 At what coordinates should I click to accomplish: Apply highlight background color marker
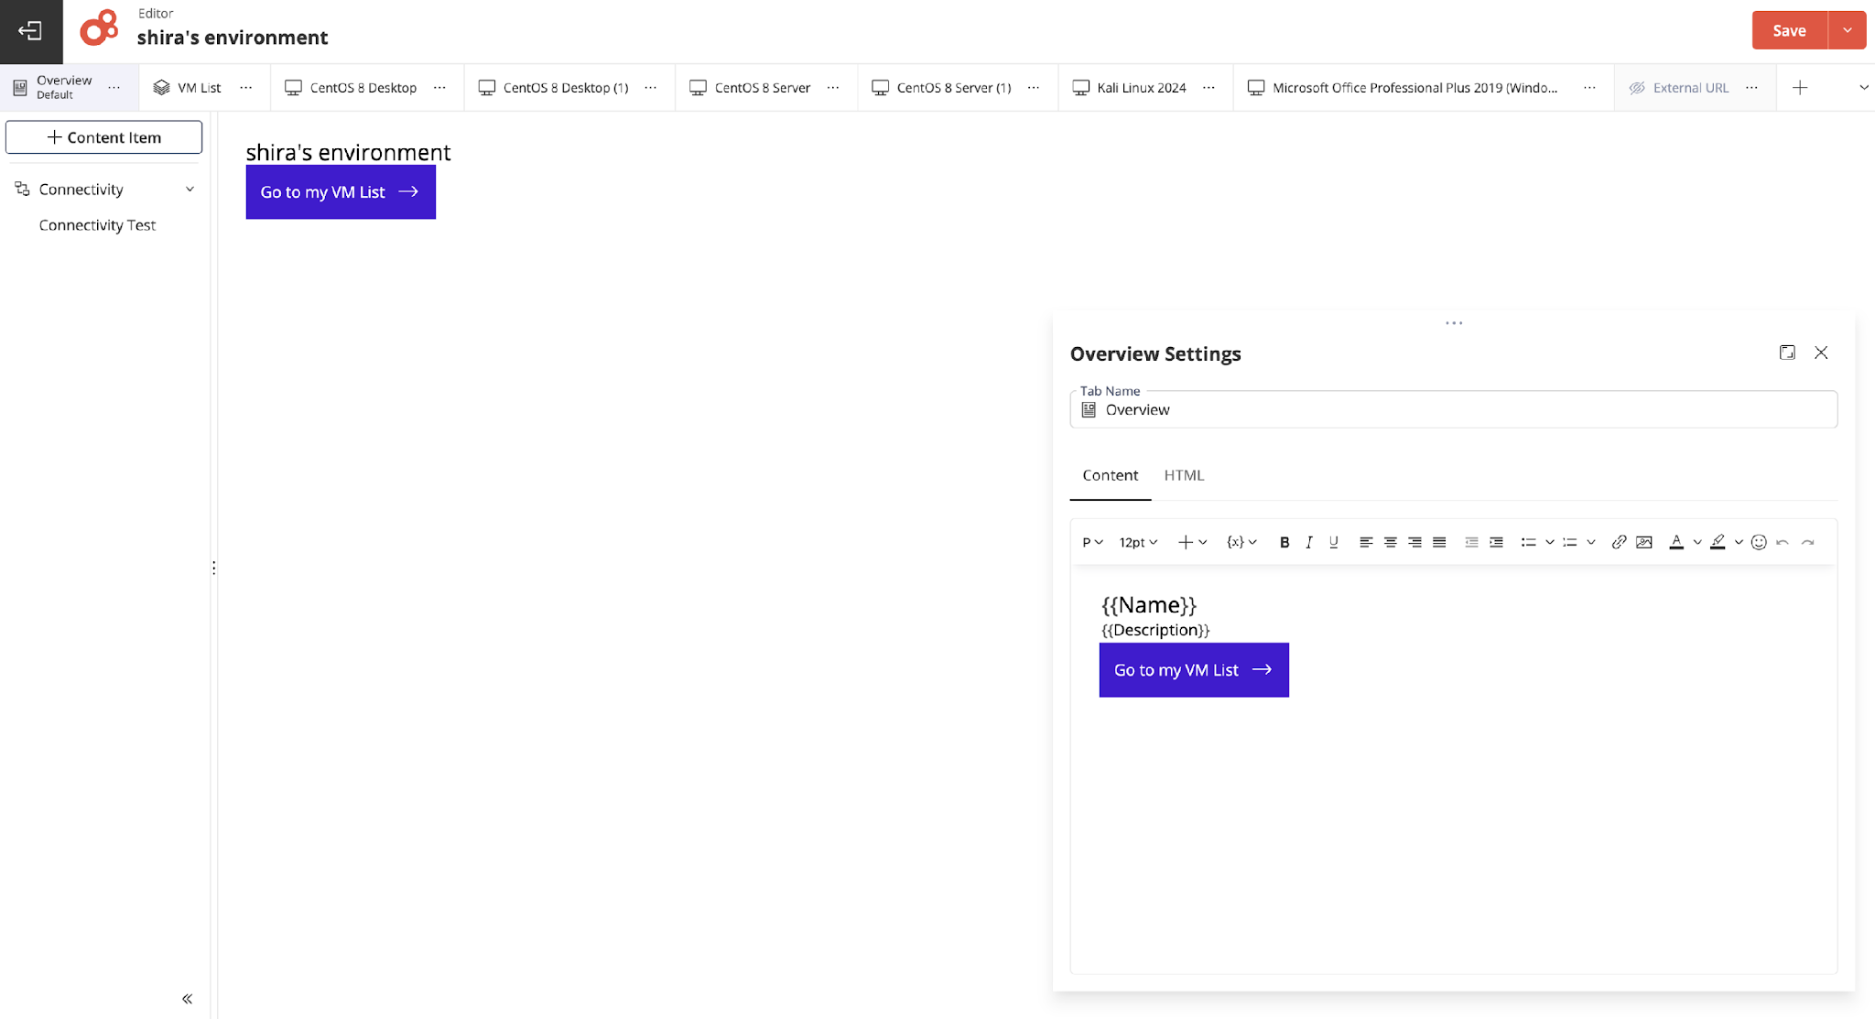click(x=1718, y=542)
